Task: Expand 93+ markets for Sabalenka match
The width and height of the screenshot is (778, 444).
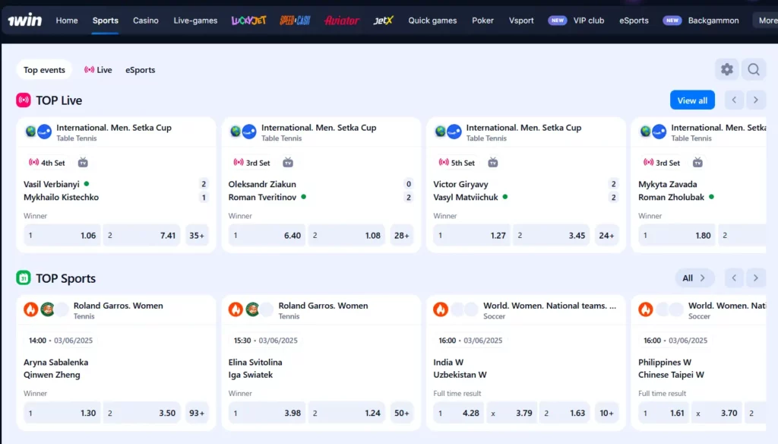Action: (197, 413)
